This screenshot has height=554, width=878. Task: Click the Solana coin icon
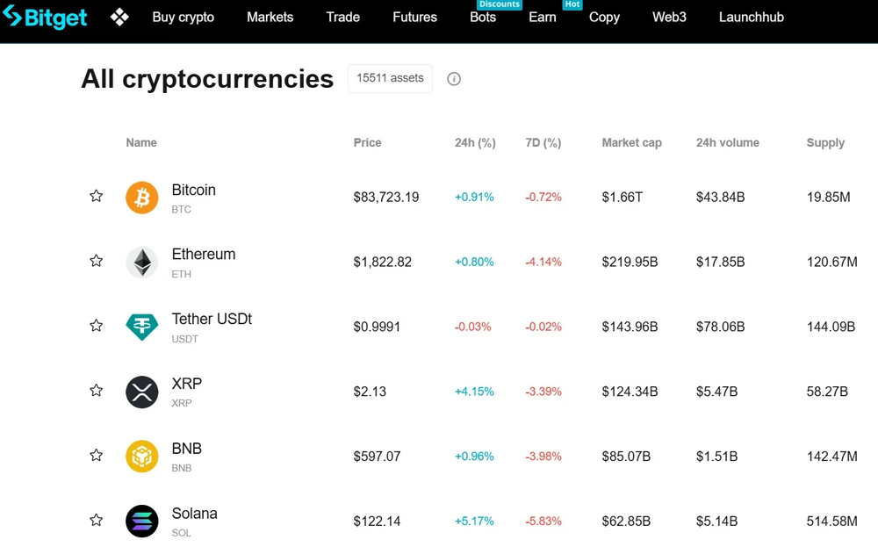click(x=142, y=521)
